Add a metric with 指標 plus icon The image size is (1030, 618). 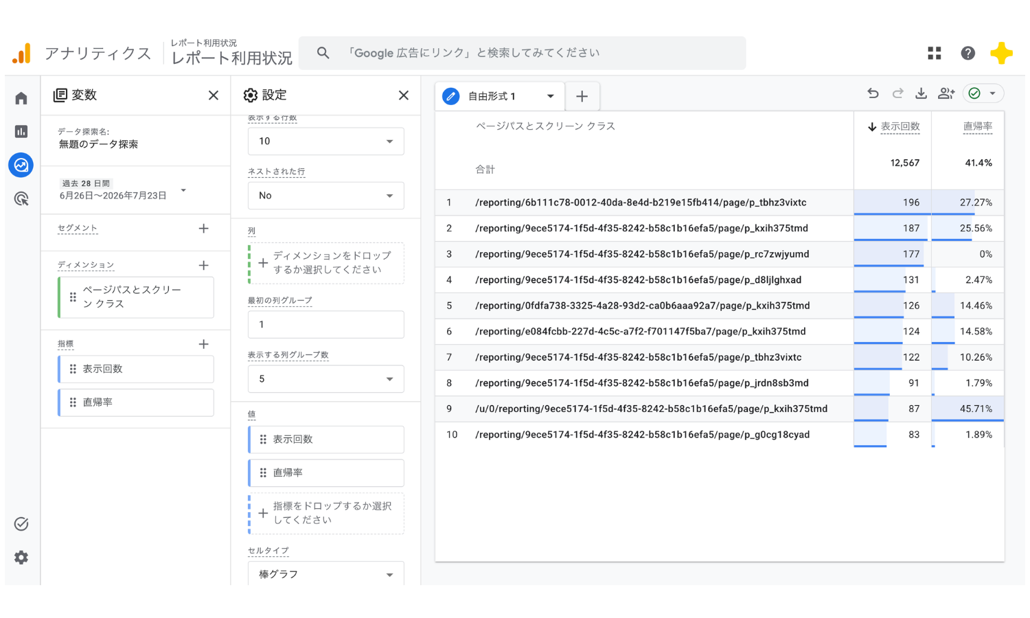pyautogui.click(x=204, y=344)
